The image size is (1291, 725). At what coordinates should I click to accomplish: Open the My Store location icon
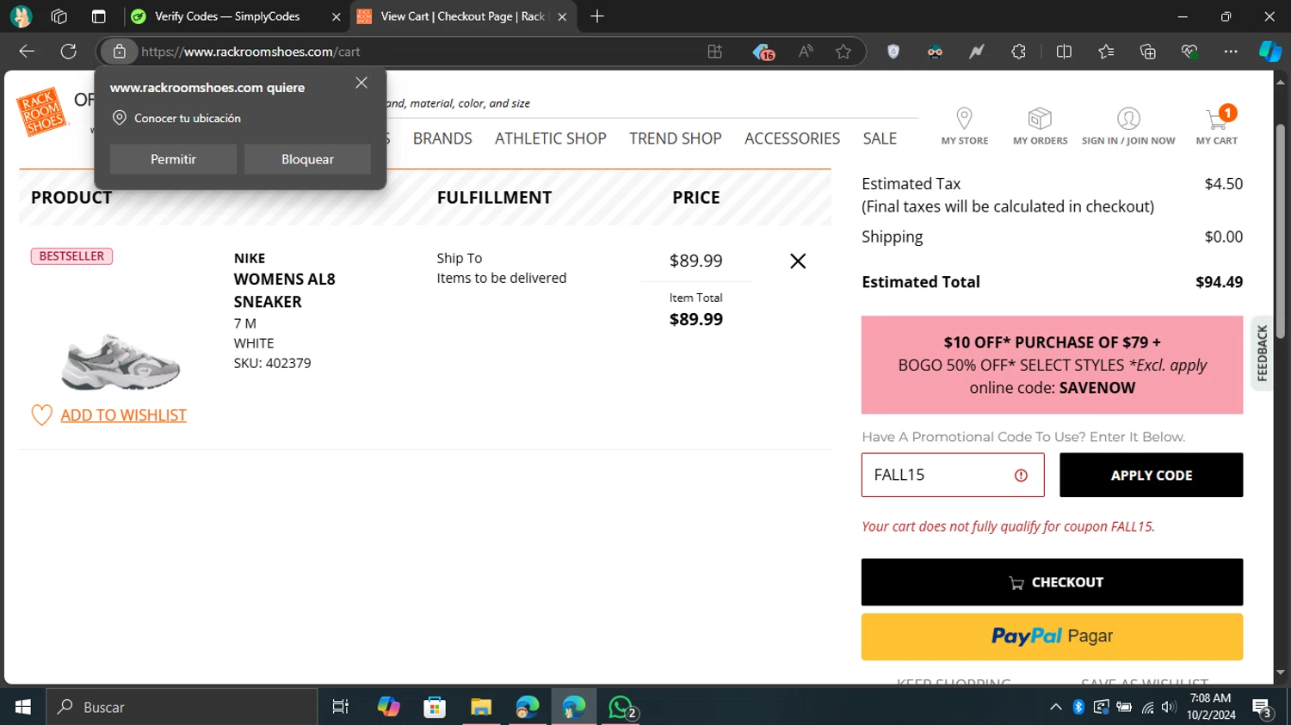(x=964, y=118)
